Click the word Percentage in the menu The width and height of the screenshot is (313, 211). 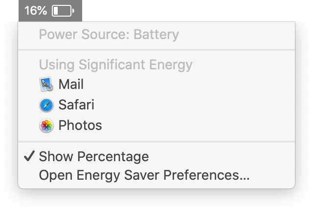tap(113, 156)
